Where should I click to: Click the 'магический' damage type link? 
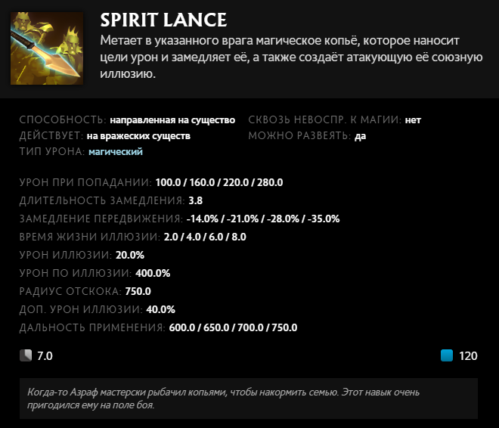pyautogui.click(x=116, y=152)
